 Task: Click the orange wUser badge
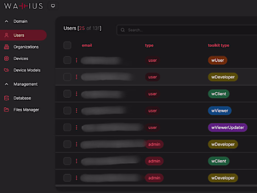click(217, 60)
